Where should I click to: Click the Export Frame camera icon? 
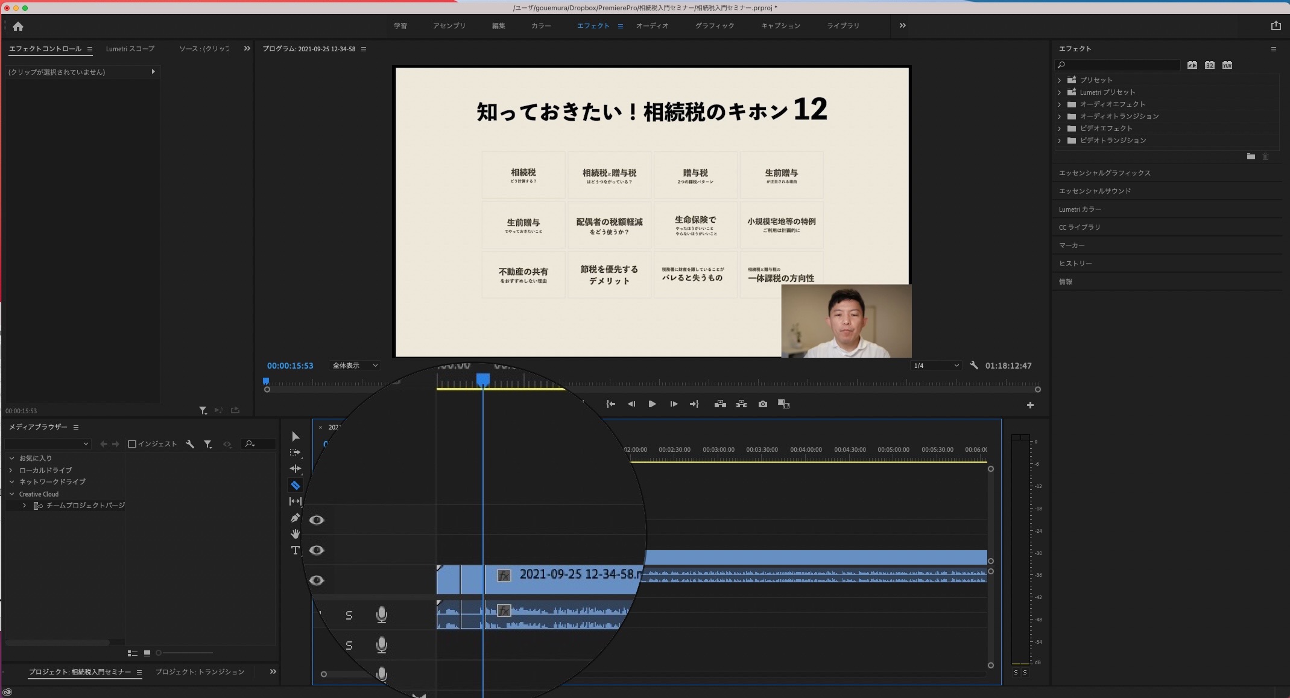point(763,404)
